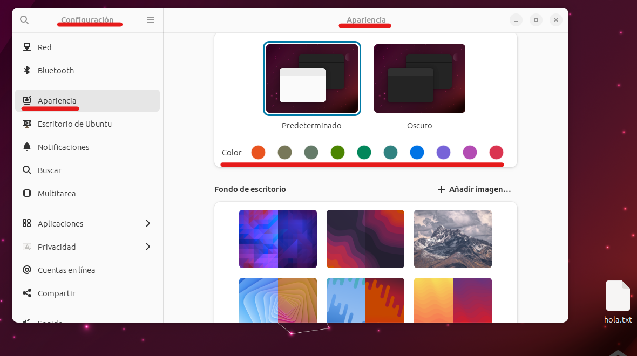
Task: Click the search magnifier icon in header
Action: point(24,20)
